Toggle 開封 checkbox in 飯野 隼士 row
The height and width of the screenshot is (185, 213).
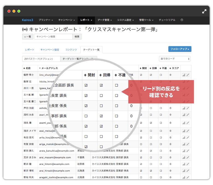coord(141,75)
